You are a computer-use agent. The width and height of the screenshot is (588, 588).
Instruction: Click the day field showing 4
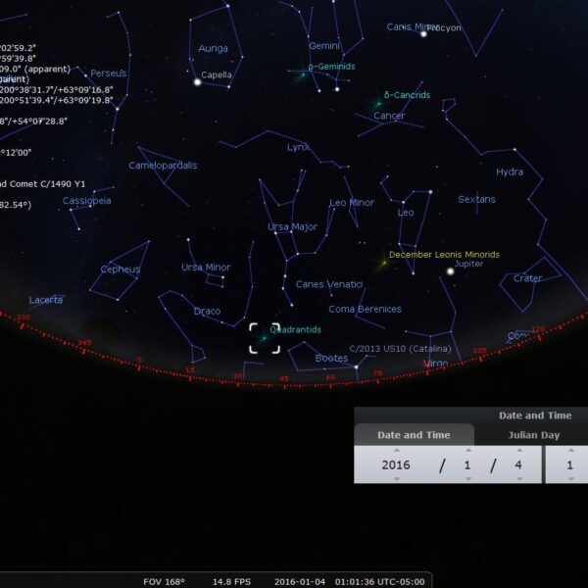coord(518,465)
